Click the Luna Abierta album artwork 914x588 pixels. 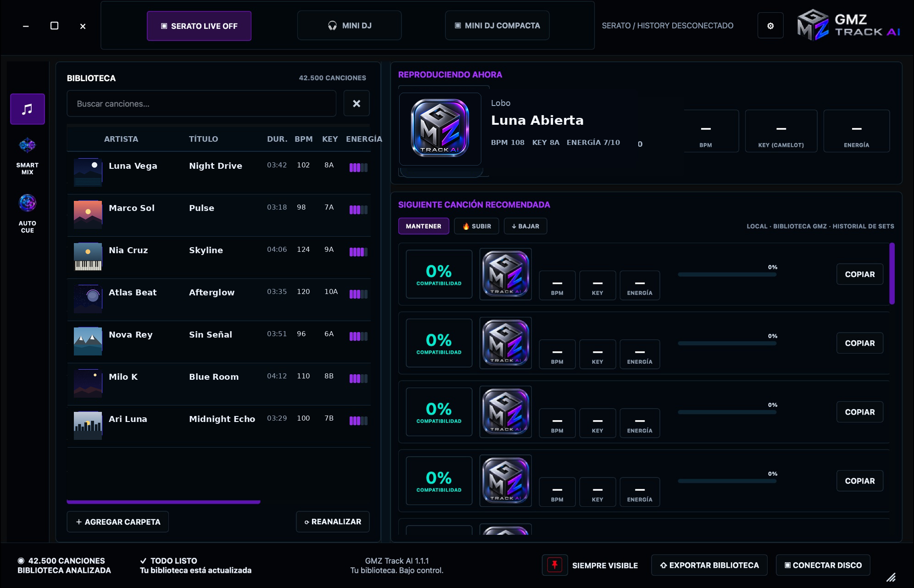[x=440, y=129]
